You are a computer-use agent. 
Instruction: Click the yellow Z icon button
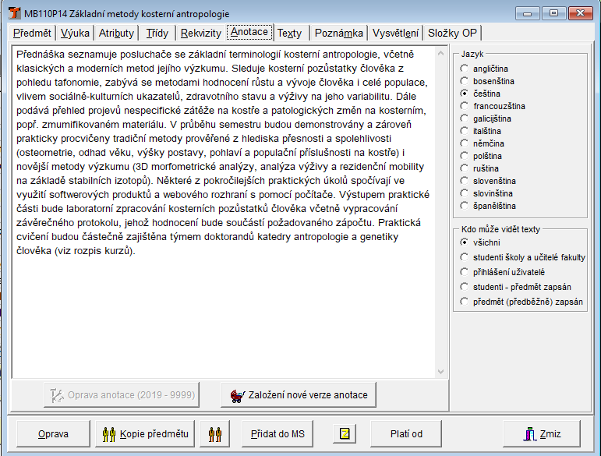pos(344,434)
